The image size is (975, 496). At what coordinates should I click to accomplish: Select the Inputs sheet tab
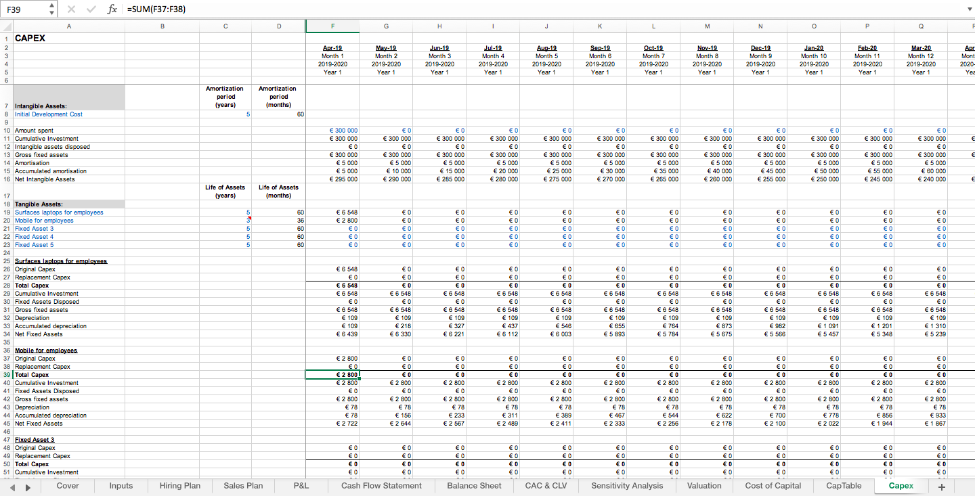click(121, 486)
